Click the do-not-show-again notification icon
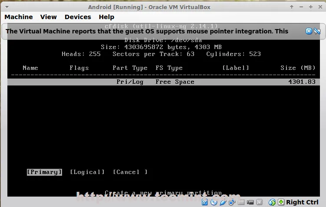Viewport: 326px width, 207px height. point(317,31)
